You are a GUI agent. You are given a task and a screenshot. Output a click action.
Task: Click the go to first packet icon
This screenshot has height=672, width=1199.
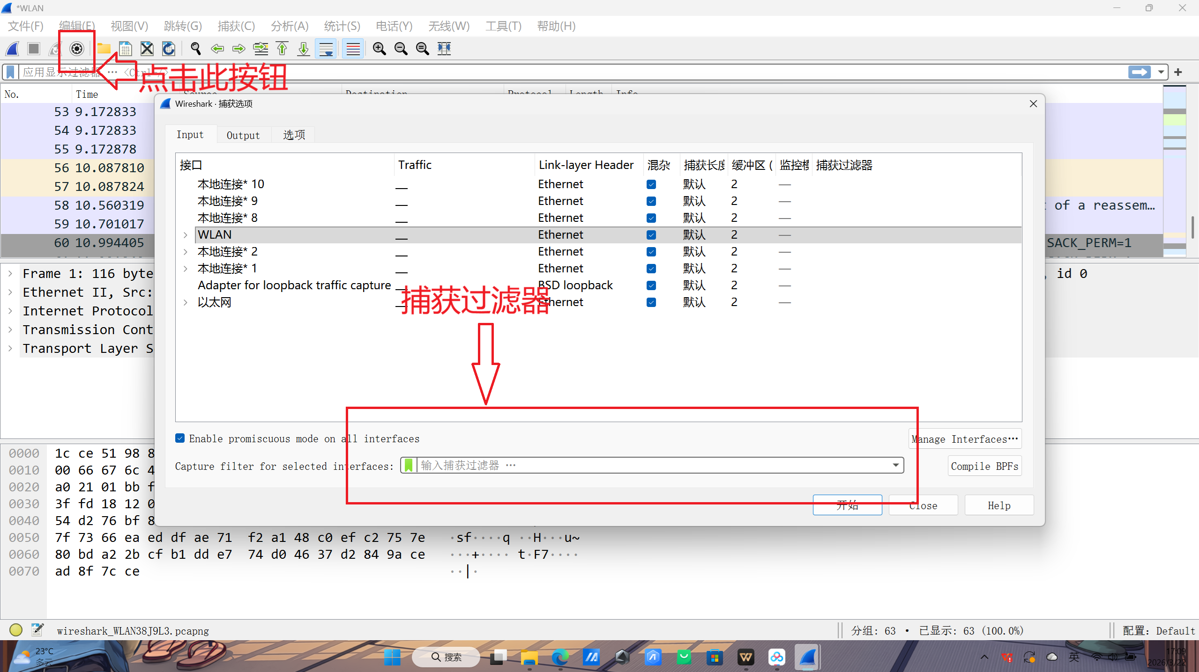(282, 49)
